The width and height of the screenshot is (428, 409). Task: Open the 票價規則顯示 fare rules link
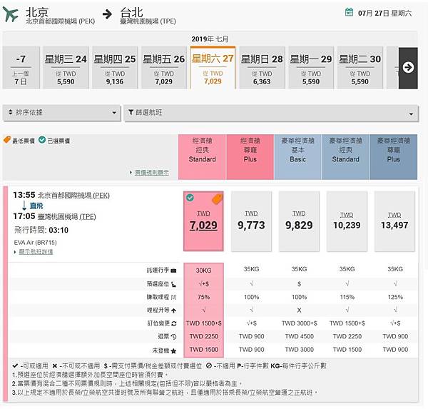click(152, 172)
